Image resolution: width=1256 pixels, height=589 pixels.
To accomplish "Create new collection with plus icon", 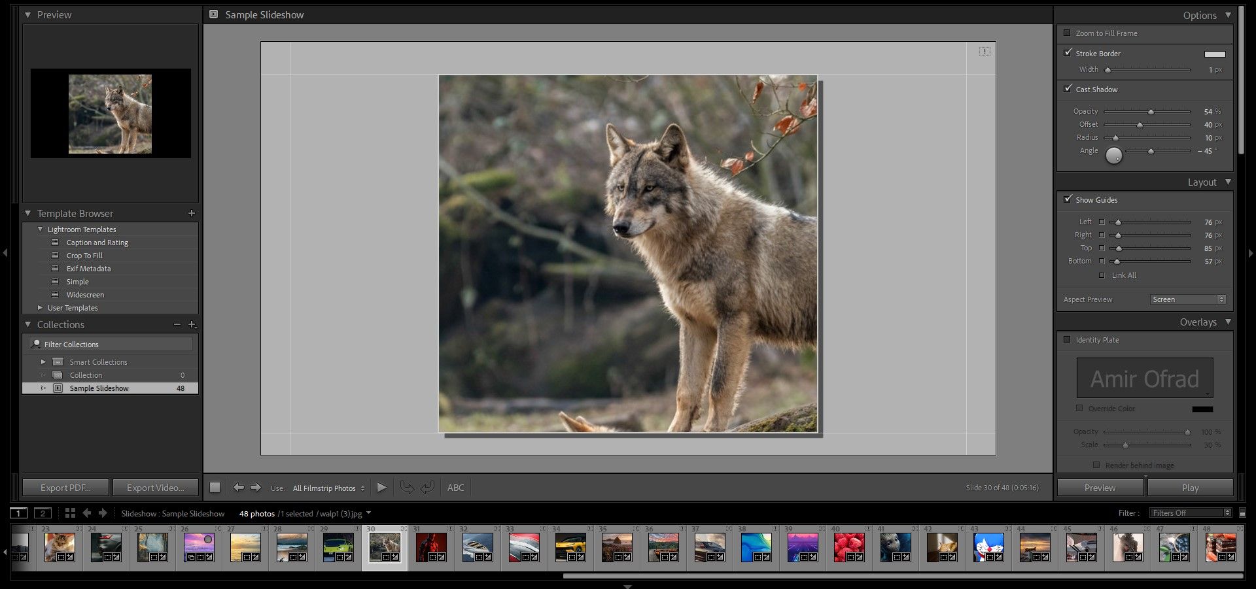I will tap(192, 324).
